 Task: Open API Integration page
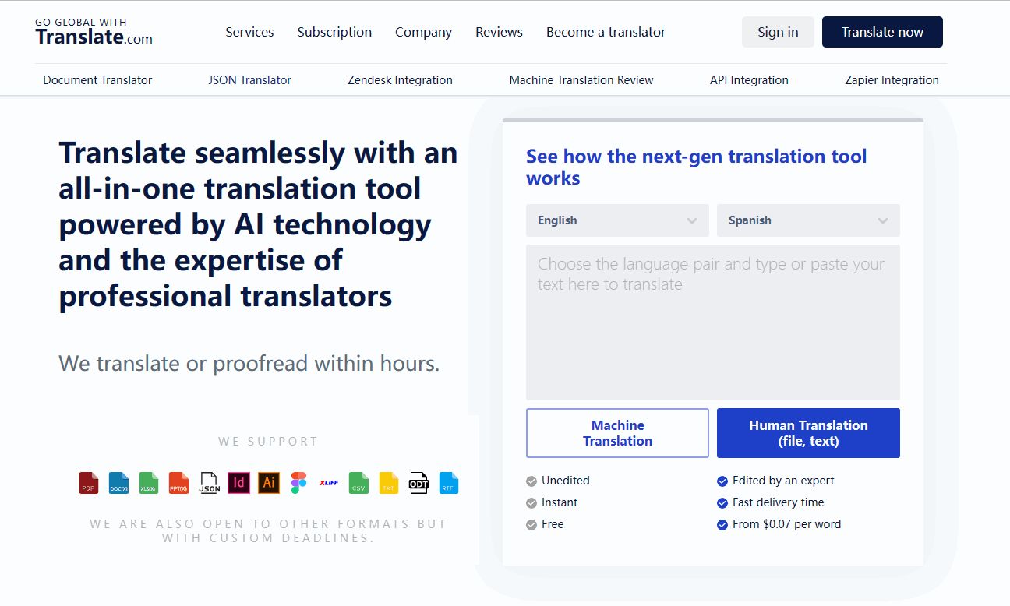tap(749, 80)
